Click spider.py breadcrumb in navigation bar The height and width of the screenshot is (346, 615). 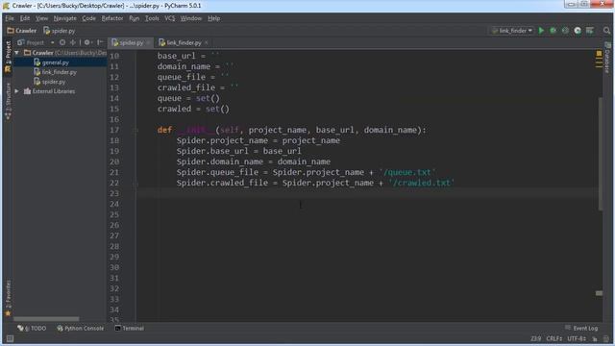[x=60, y=31]
